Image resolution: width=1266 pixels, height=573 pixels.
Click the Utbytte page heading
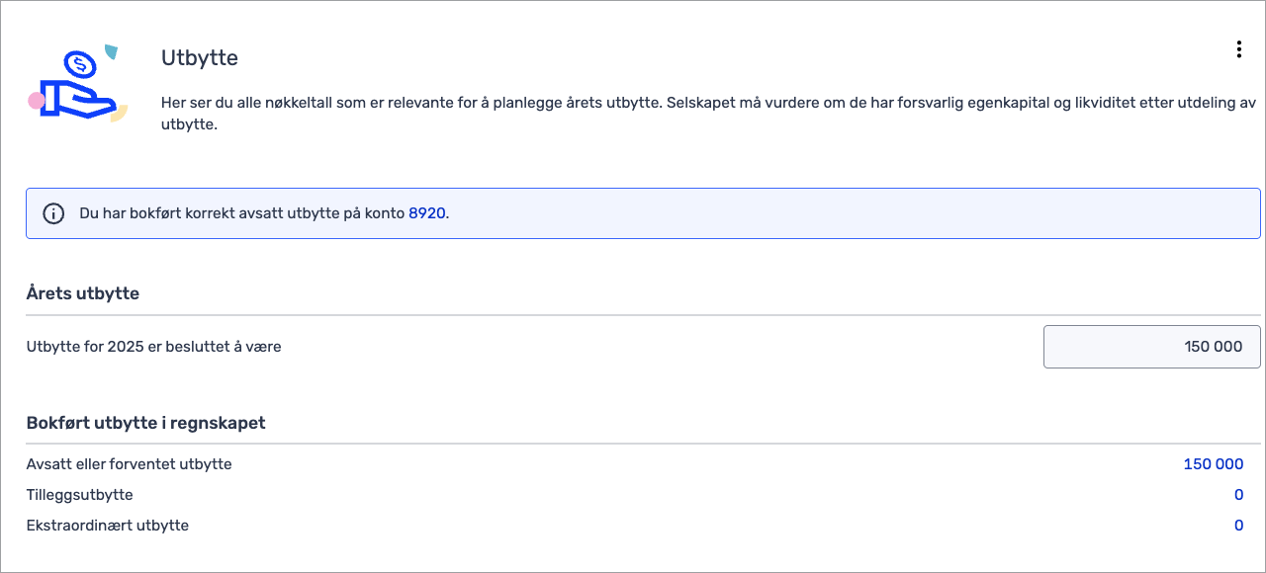[x=200, y=58]
